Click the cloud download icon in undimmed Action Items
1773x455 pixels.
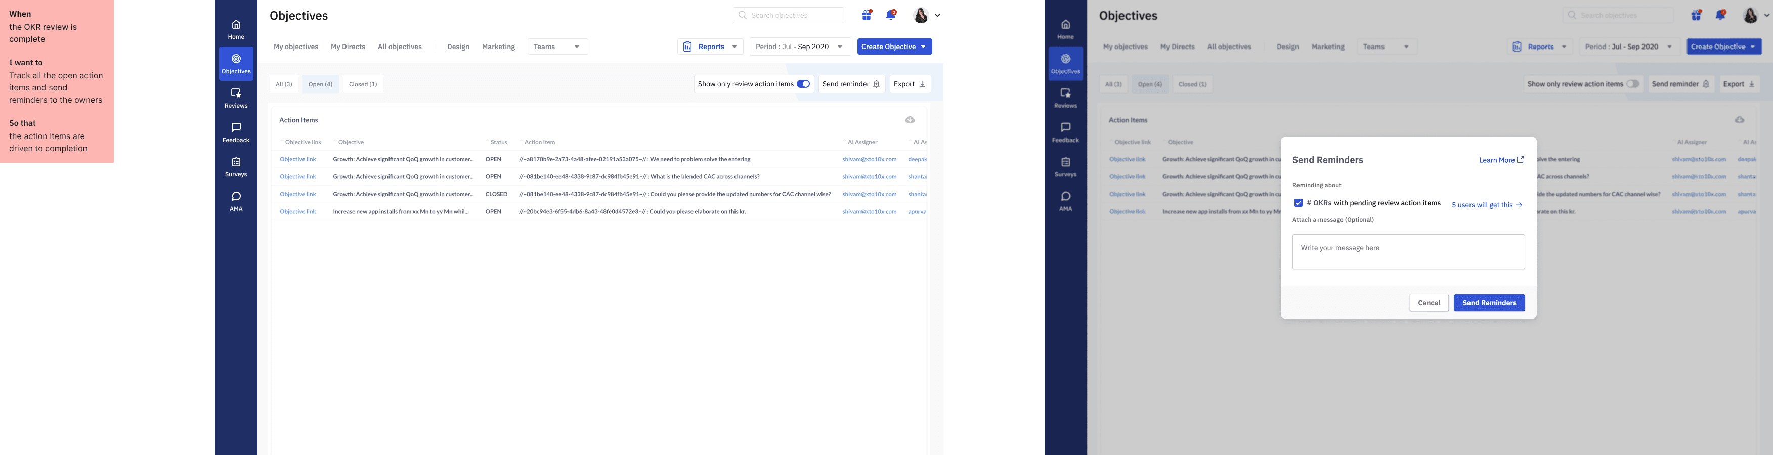910,120
